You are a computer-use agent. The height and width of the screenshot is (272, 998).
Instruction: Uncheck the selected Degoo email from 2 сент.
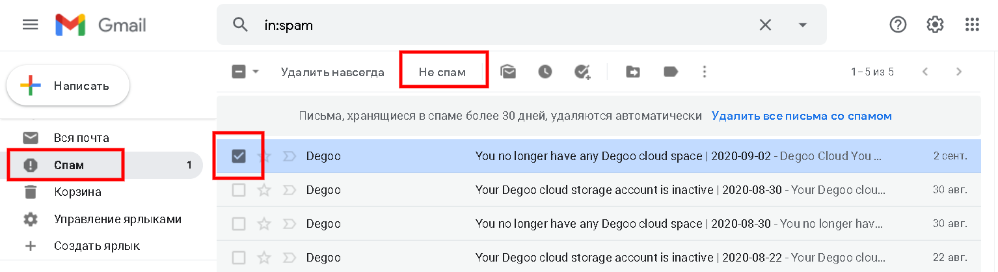coord(239,156)
